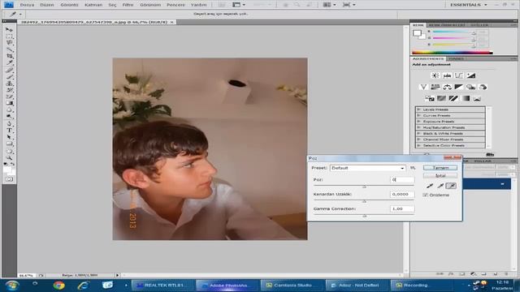The width and height of the screenshot is (520, 292).
Task: Add a Black & White adjustment icon
Action: pyautogui.click(x=458, y=87)
